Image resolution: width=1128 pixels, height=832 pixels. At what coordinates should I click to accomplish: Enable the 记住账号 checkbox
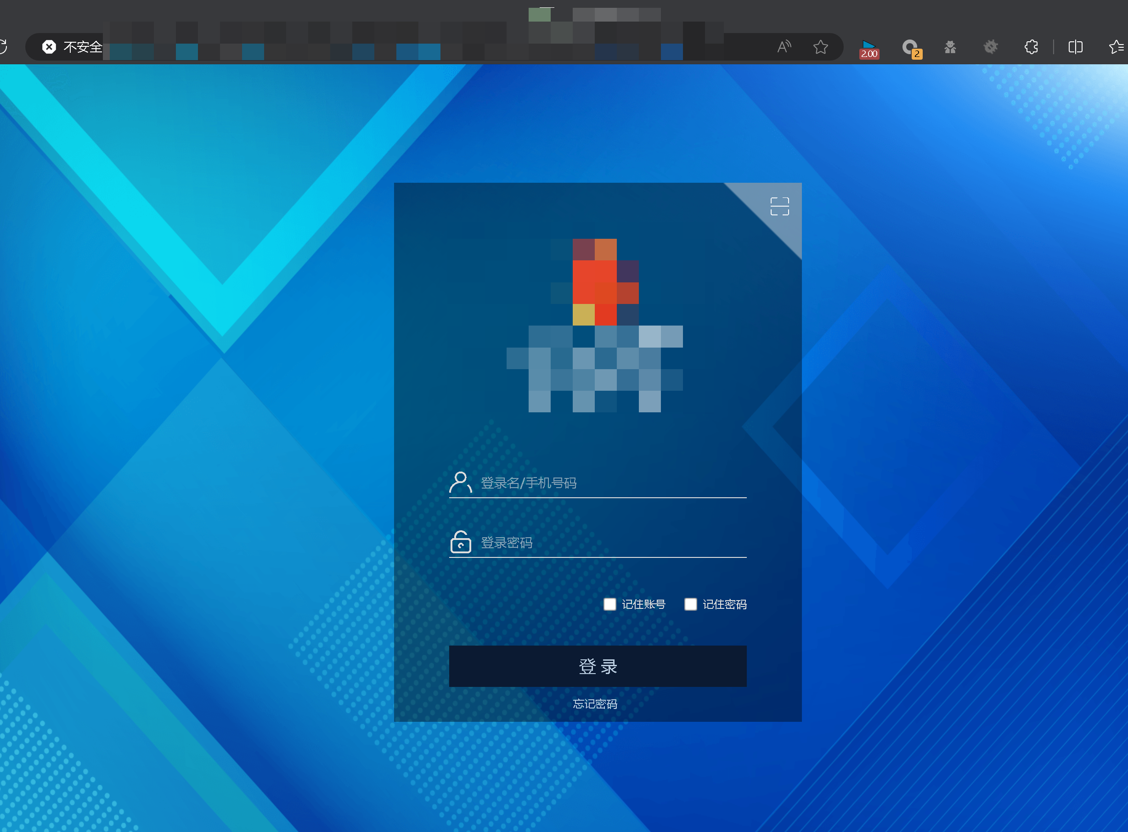pos(609,604)
